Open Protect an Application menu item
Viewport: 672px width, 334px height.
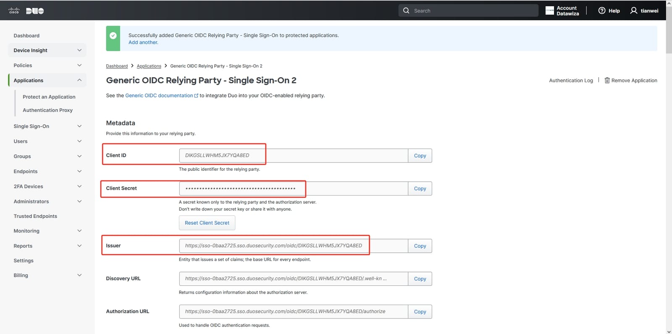pyautogui.click(x=49, y=97)
